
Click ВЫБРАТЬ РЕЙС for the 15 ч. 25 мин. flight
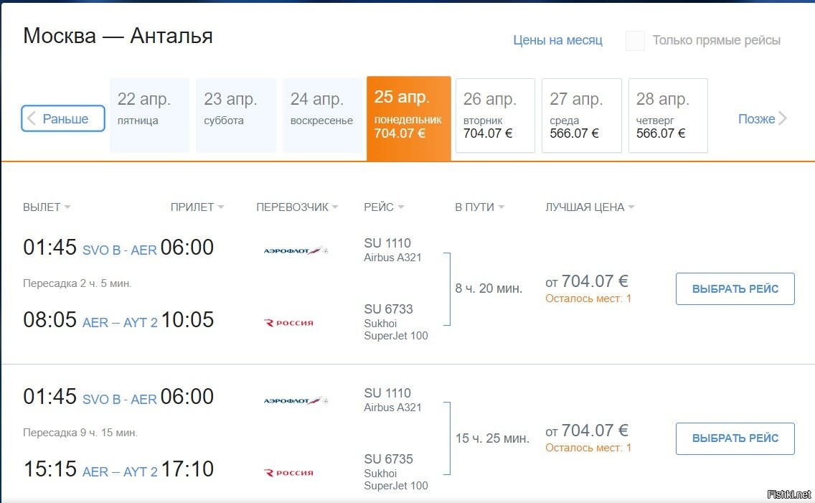pos(735,438)
